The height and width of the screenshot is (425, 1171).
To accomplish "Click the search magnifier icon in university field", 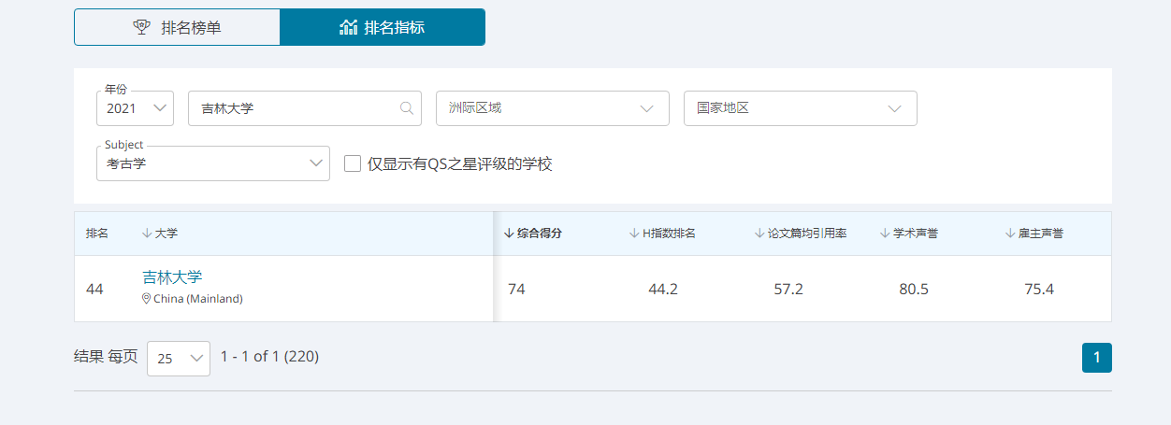I will point(407,108).
